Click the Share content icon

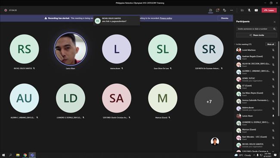256,10
